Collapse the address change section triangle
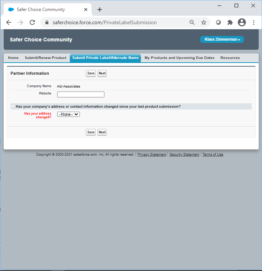 (13, 107)
